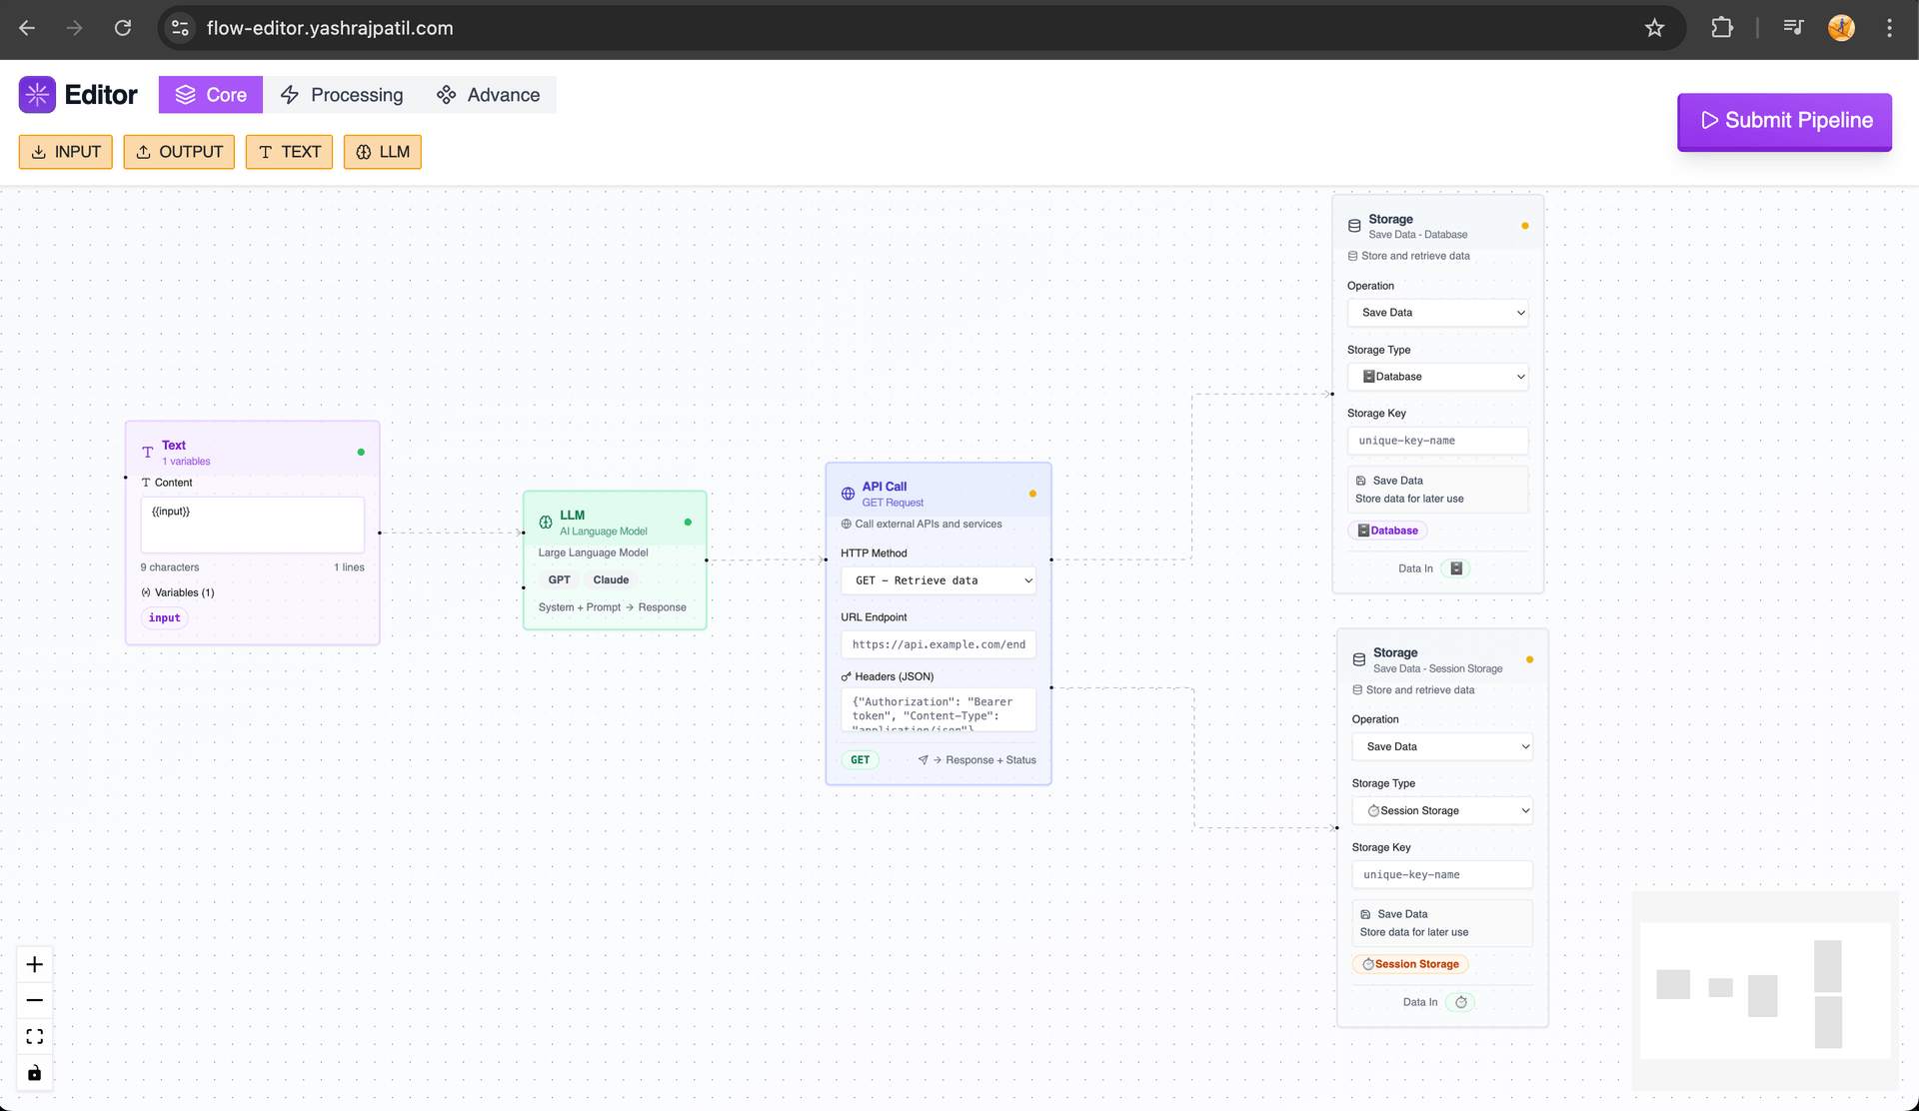1919x1111 pixels.
Task: Click the Data In database icon on Storage node
Action: click(1456, 567)
